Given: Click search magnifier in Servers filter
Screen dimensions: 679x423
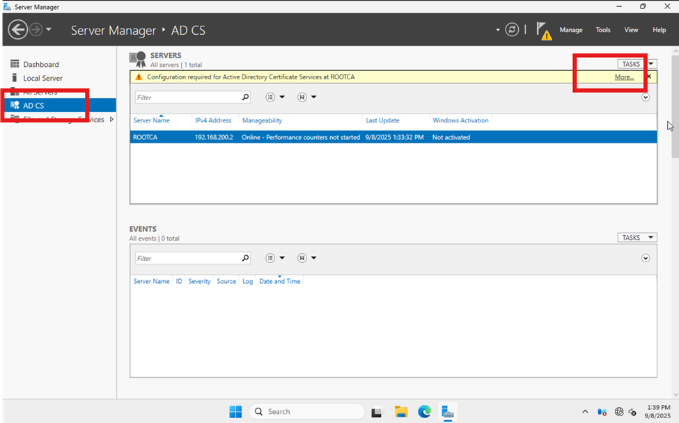Looking at the screenshot, I should [245, 97].
